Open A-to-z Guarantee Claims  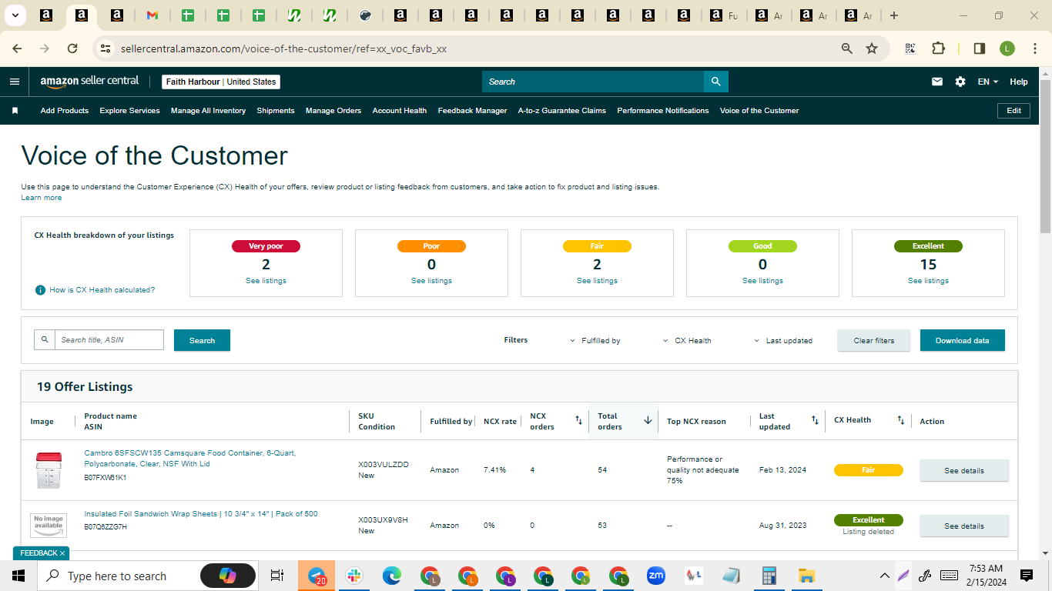pyautogui.click(x=562, y=111)
